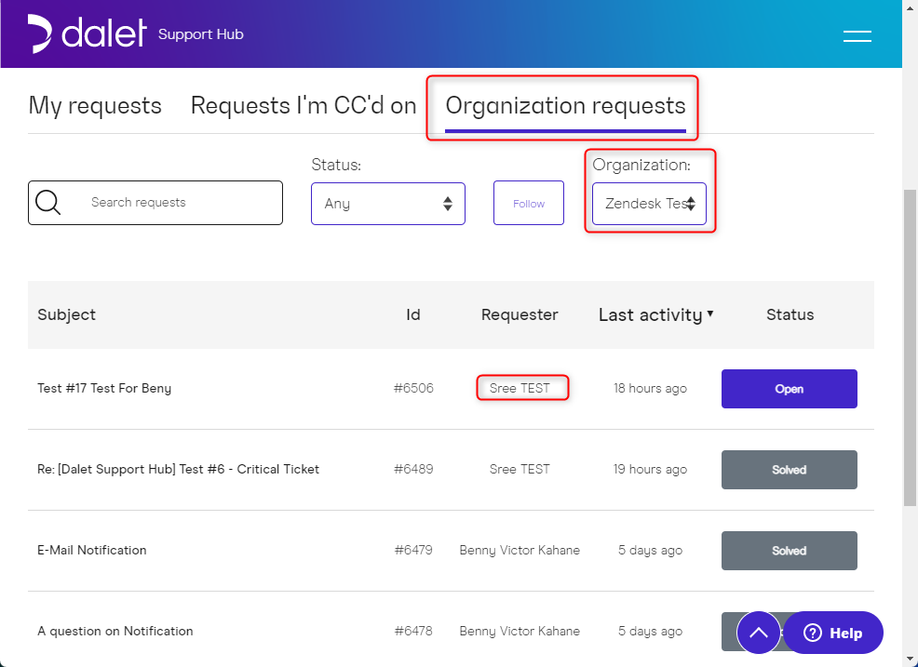Click ticket id #6506
The image size is (918, 667).
tap(414, 389)
